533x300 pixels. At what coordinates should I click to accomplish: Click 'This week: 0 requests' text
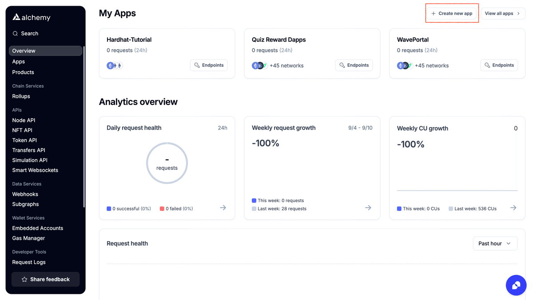coord(281,201)
